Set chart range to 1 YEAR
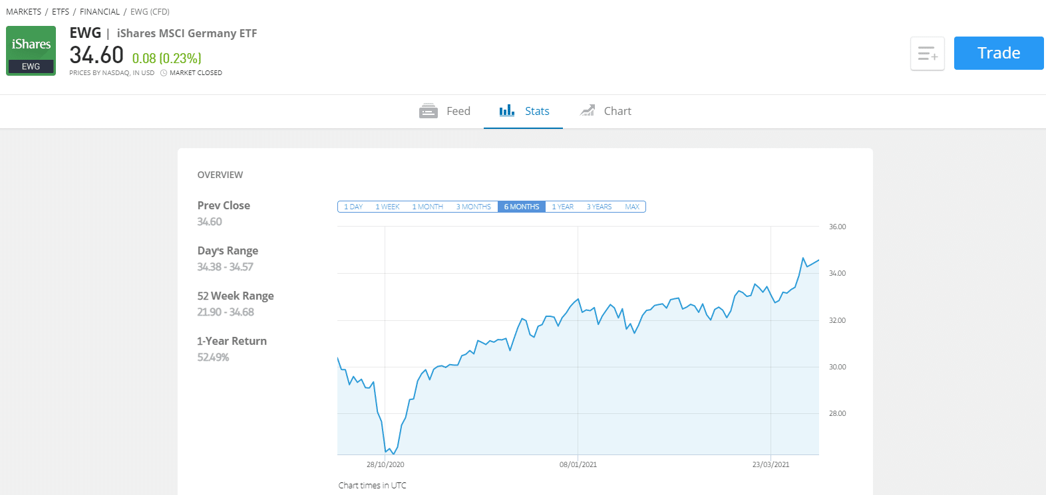This screenshot has width=1046, height=495. 562,207
